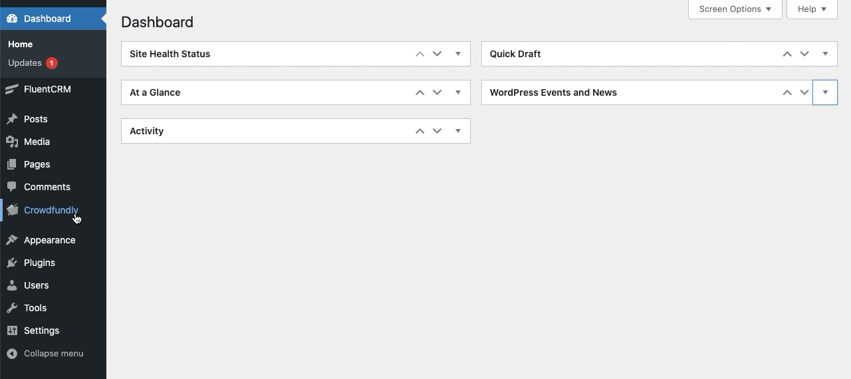Click the Crowdfundly plugin icon
Screen dimensions: 851x379
pyautogui.click(x=12, y=209)
